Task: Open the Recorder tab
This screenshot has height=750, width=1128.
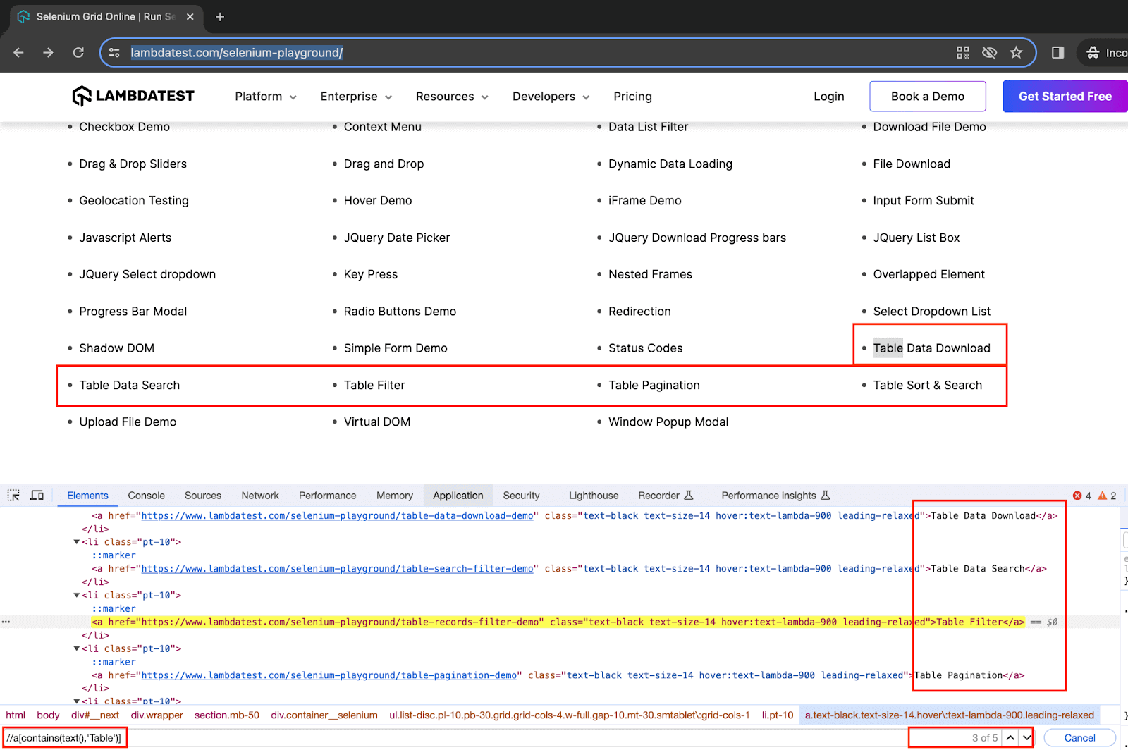Action: (x=666, y=496)
